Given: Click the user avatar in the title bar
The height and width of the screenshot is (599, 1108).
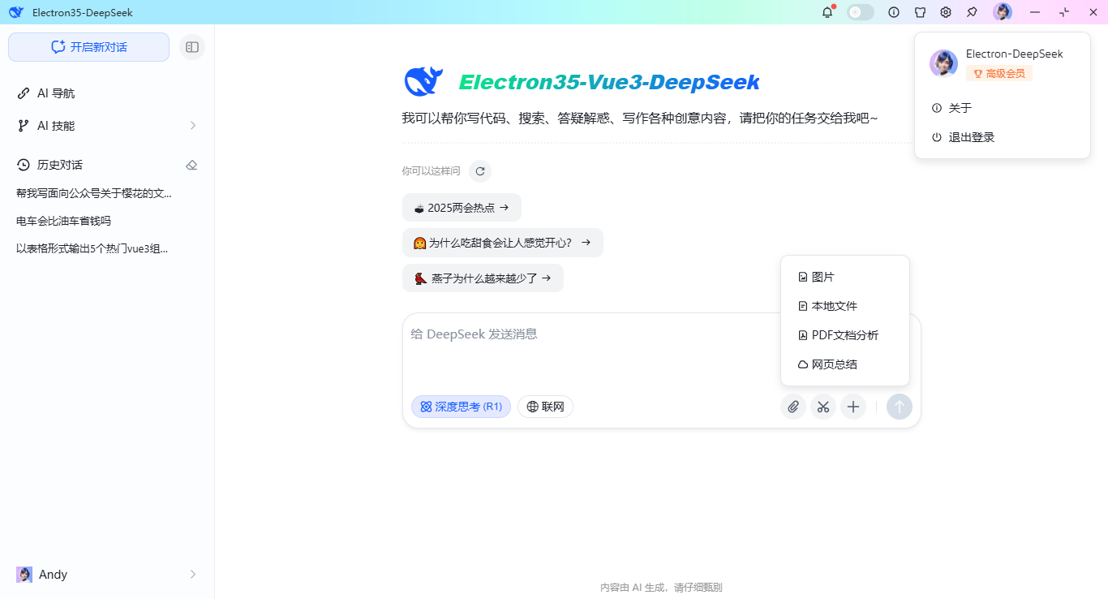Looking at the screenshot, I should pos(1003,12).
